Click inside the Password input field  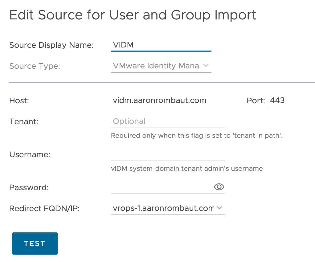[x=160, y=187]
